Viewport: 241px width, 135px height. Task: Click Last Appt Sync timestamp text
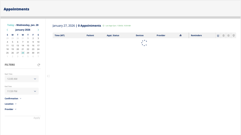[x=118, y=26]
